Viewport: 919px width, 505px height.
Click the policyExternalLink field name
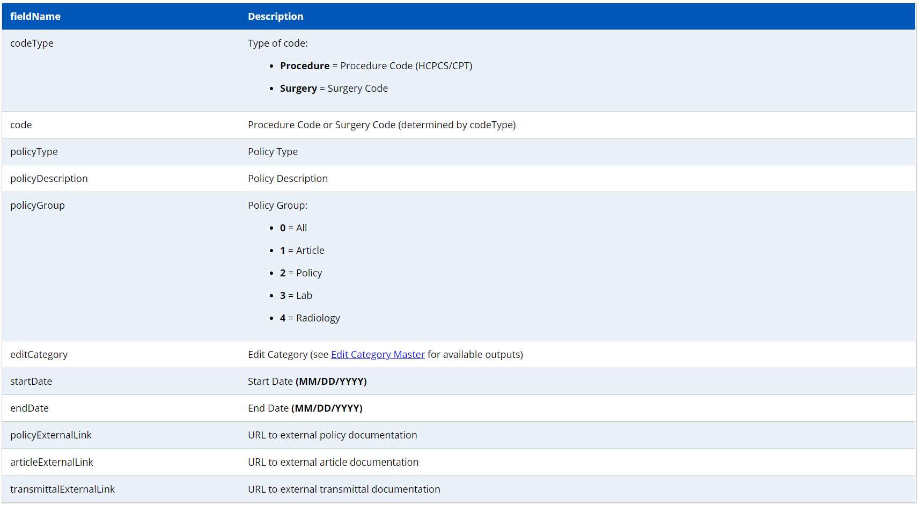51,435
